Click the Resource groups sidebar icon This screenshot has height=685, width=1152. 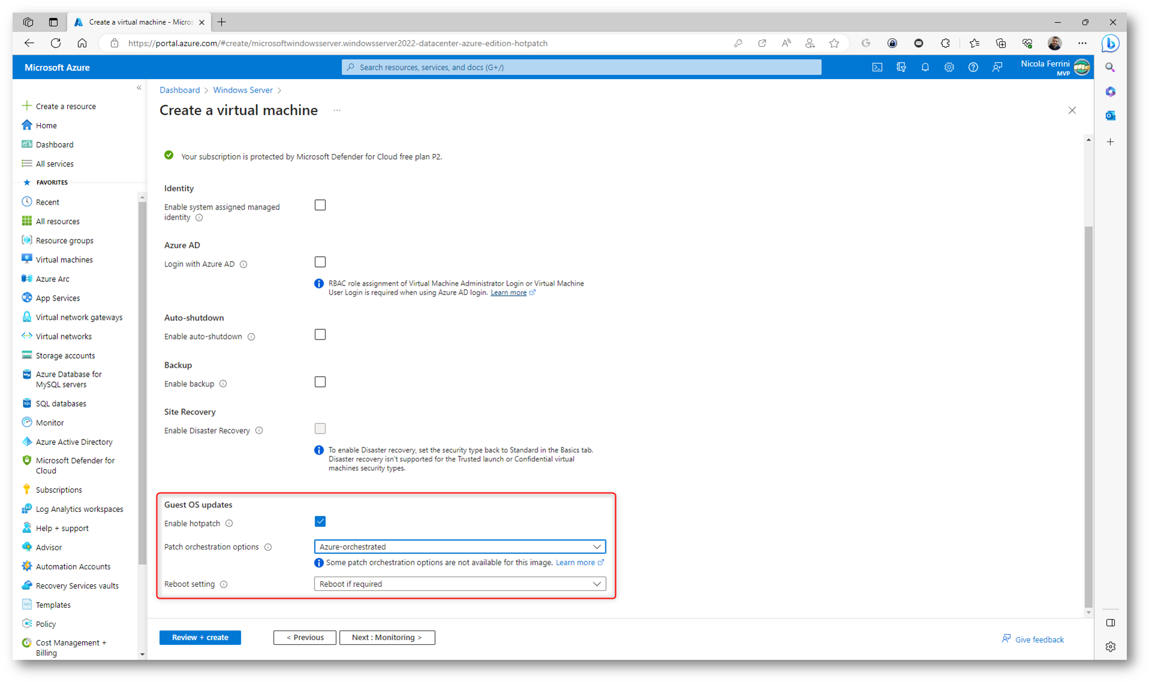27,240
